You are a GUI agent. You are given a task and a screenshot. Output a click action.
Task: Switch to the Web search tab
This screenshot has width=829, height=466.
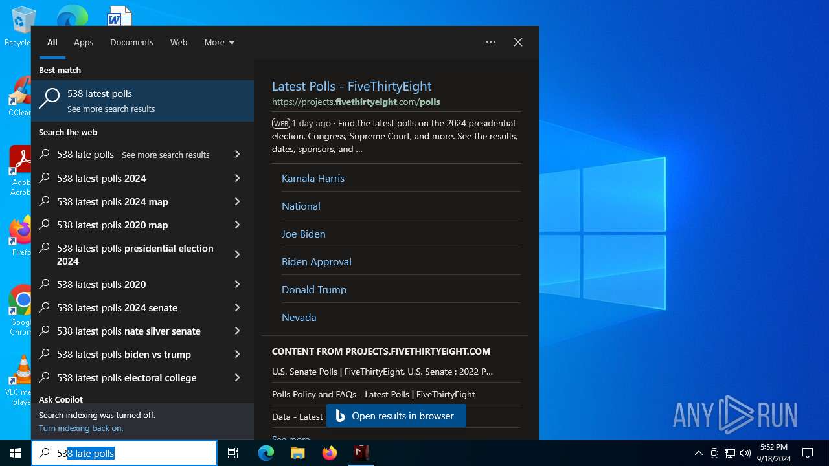coord(179,42)
